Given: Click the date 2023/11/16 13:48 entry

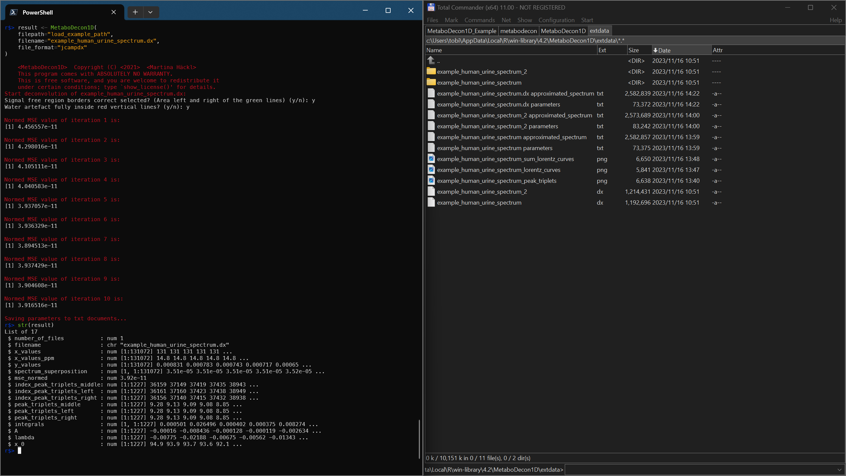Looking at the screenshot, I should (676, 159).
